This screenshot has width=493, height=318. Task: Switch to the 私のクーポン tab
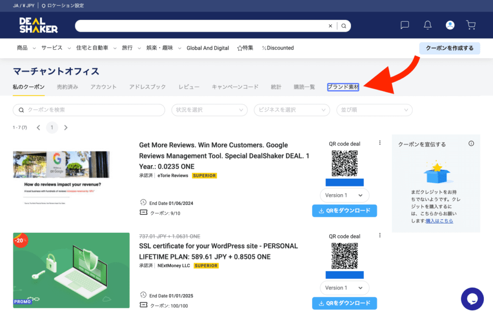(x=28, y=87)
